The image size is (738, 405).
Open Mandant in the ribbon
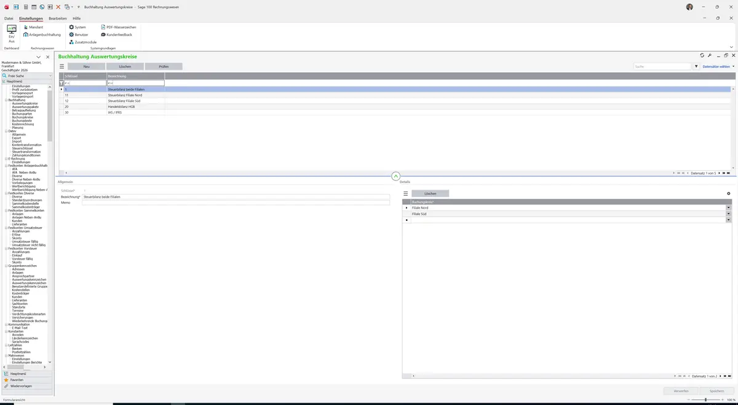click(x=33, y=27)
